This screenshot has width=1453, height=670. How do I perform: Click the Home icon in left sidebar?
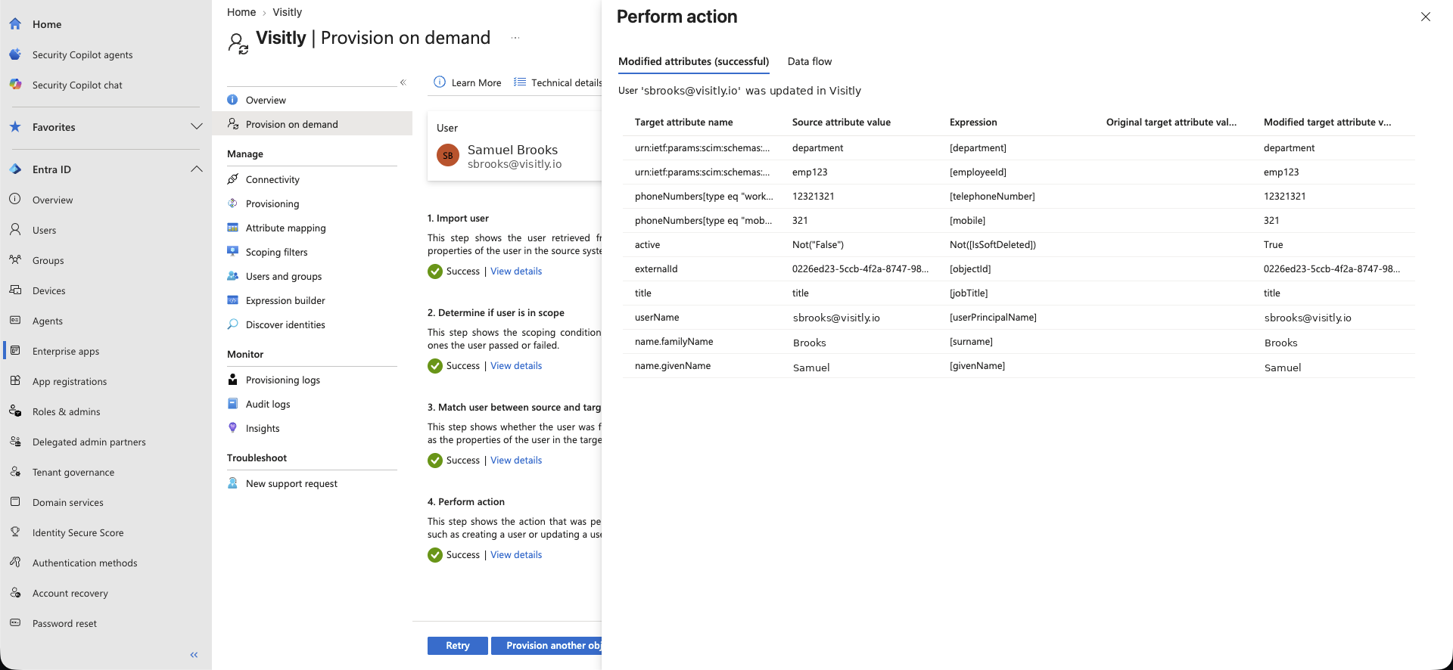15,24
